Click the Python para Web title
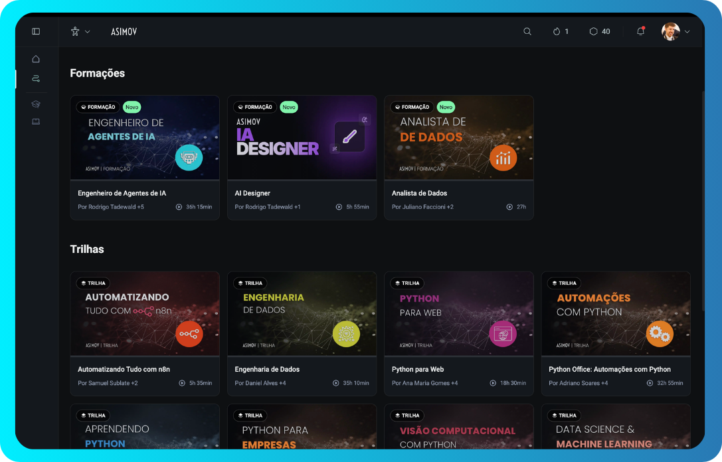Image resolution: width=722 pixels, height=462 pixels. [x=418, y=369]
